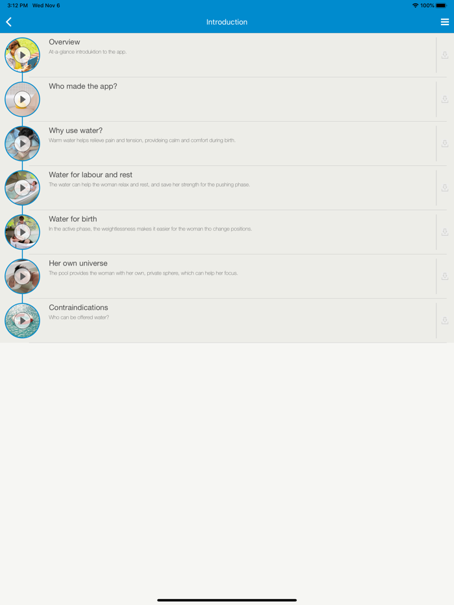
Task: Play the Overview video thumbnail
Action: pyautogui.click(x=23, y=55)
